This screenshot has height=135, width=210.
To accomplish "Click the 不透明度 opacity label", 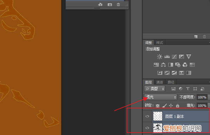I will 187,97.
